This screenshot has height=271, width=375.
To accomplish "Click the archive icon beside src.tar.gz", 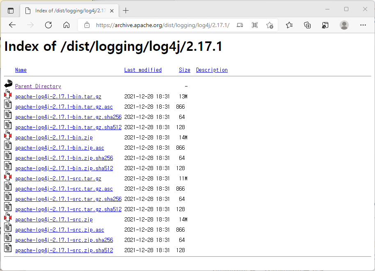I will pyautogui.click(x=8, y=176).
